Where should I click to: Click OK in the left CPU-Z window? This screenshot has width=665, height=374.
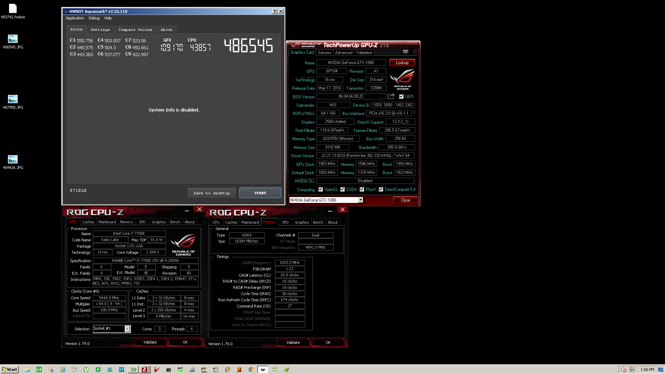coord(185,342)
